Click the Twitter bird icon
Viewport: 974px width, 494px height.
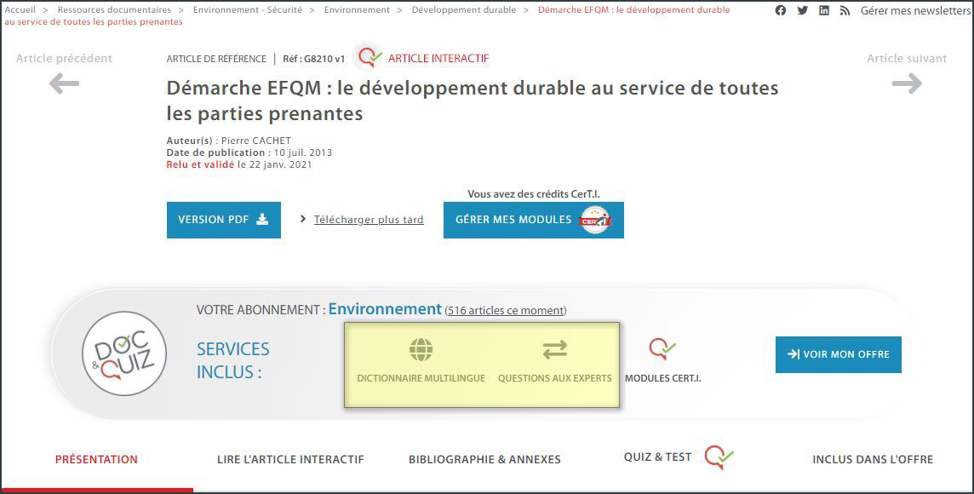tap(802, 11)
